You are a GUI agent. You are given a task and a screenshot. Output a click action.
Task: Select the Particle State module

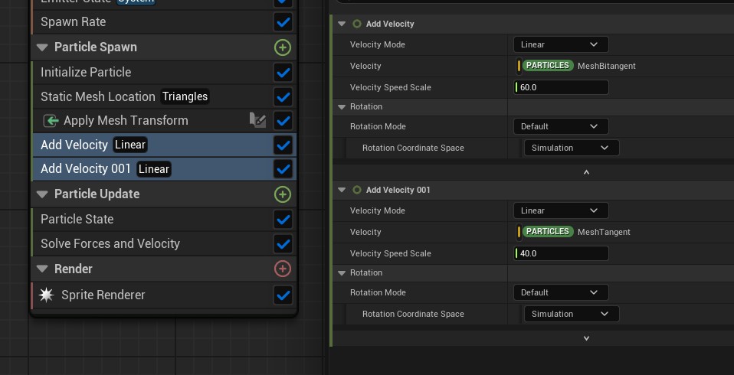tap(77, 219)
